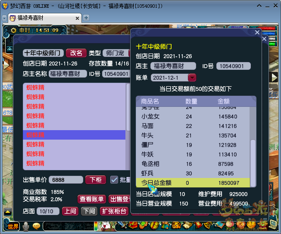The image size is (281, 234).
Task: Select the 虾兵 transaction row
Action: pyautogui.click(x=193, y=174)
